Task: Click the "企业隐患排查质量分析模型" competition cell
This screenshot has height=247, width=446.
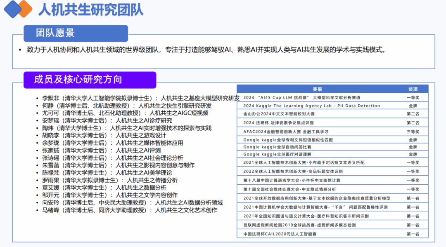Action: [x=317, y=198]
